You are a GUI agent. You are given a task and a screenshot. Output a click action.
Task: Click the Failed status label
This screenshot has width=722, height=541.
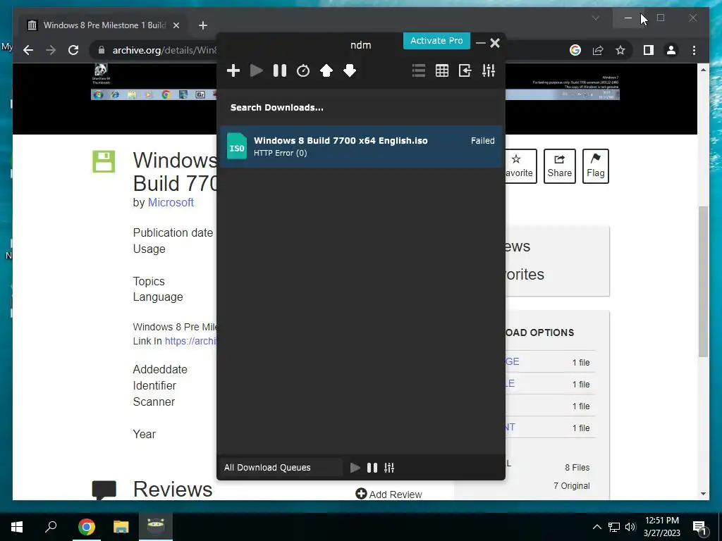click(x=482, y=141)
